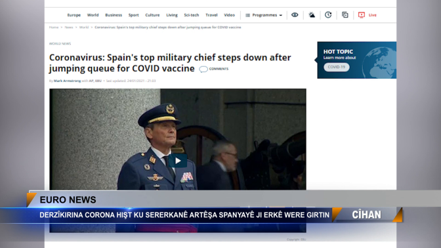Click the Live link text
The width and height of the screenshot is (441, 248).
click(x=372, y=15)
